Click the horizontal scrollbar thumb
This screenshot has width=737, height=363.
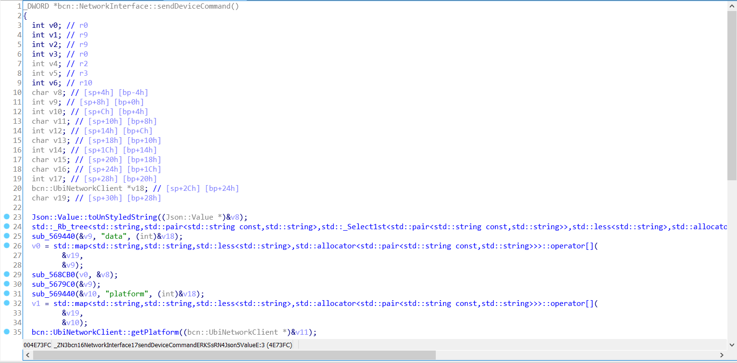tap(234, 355)
